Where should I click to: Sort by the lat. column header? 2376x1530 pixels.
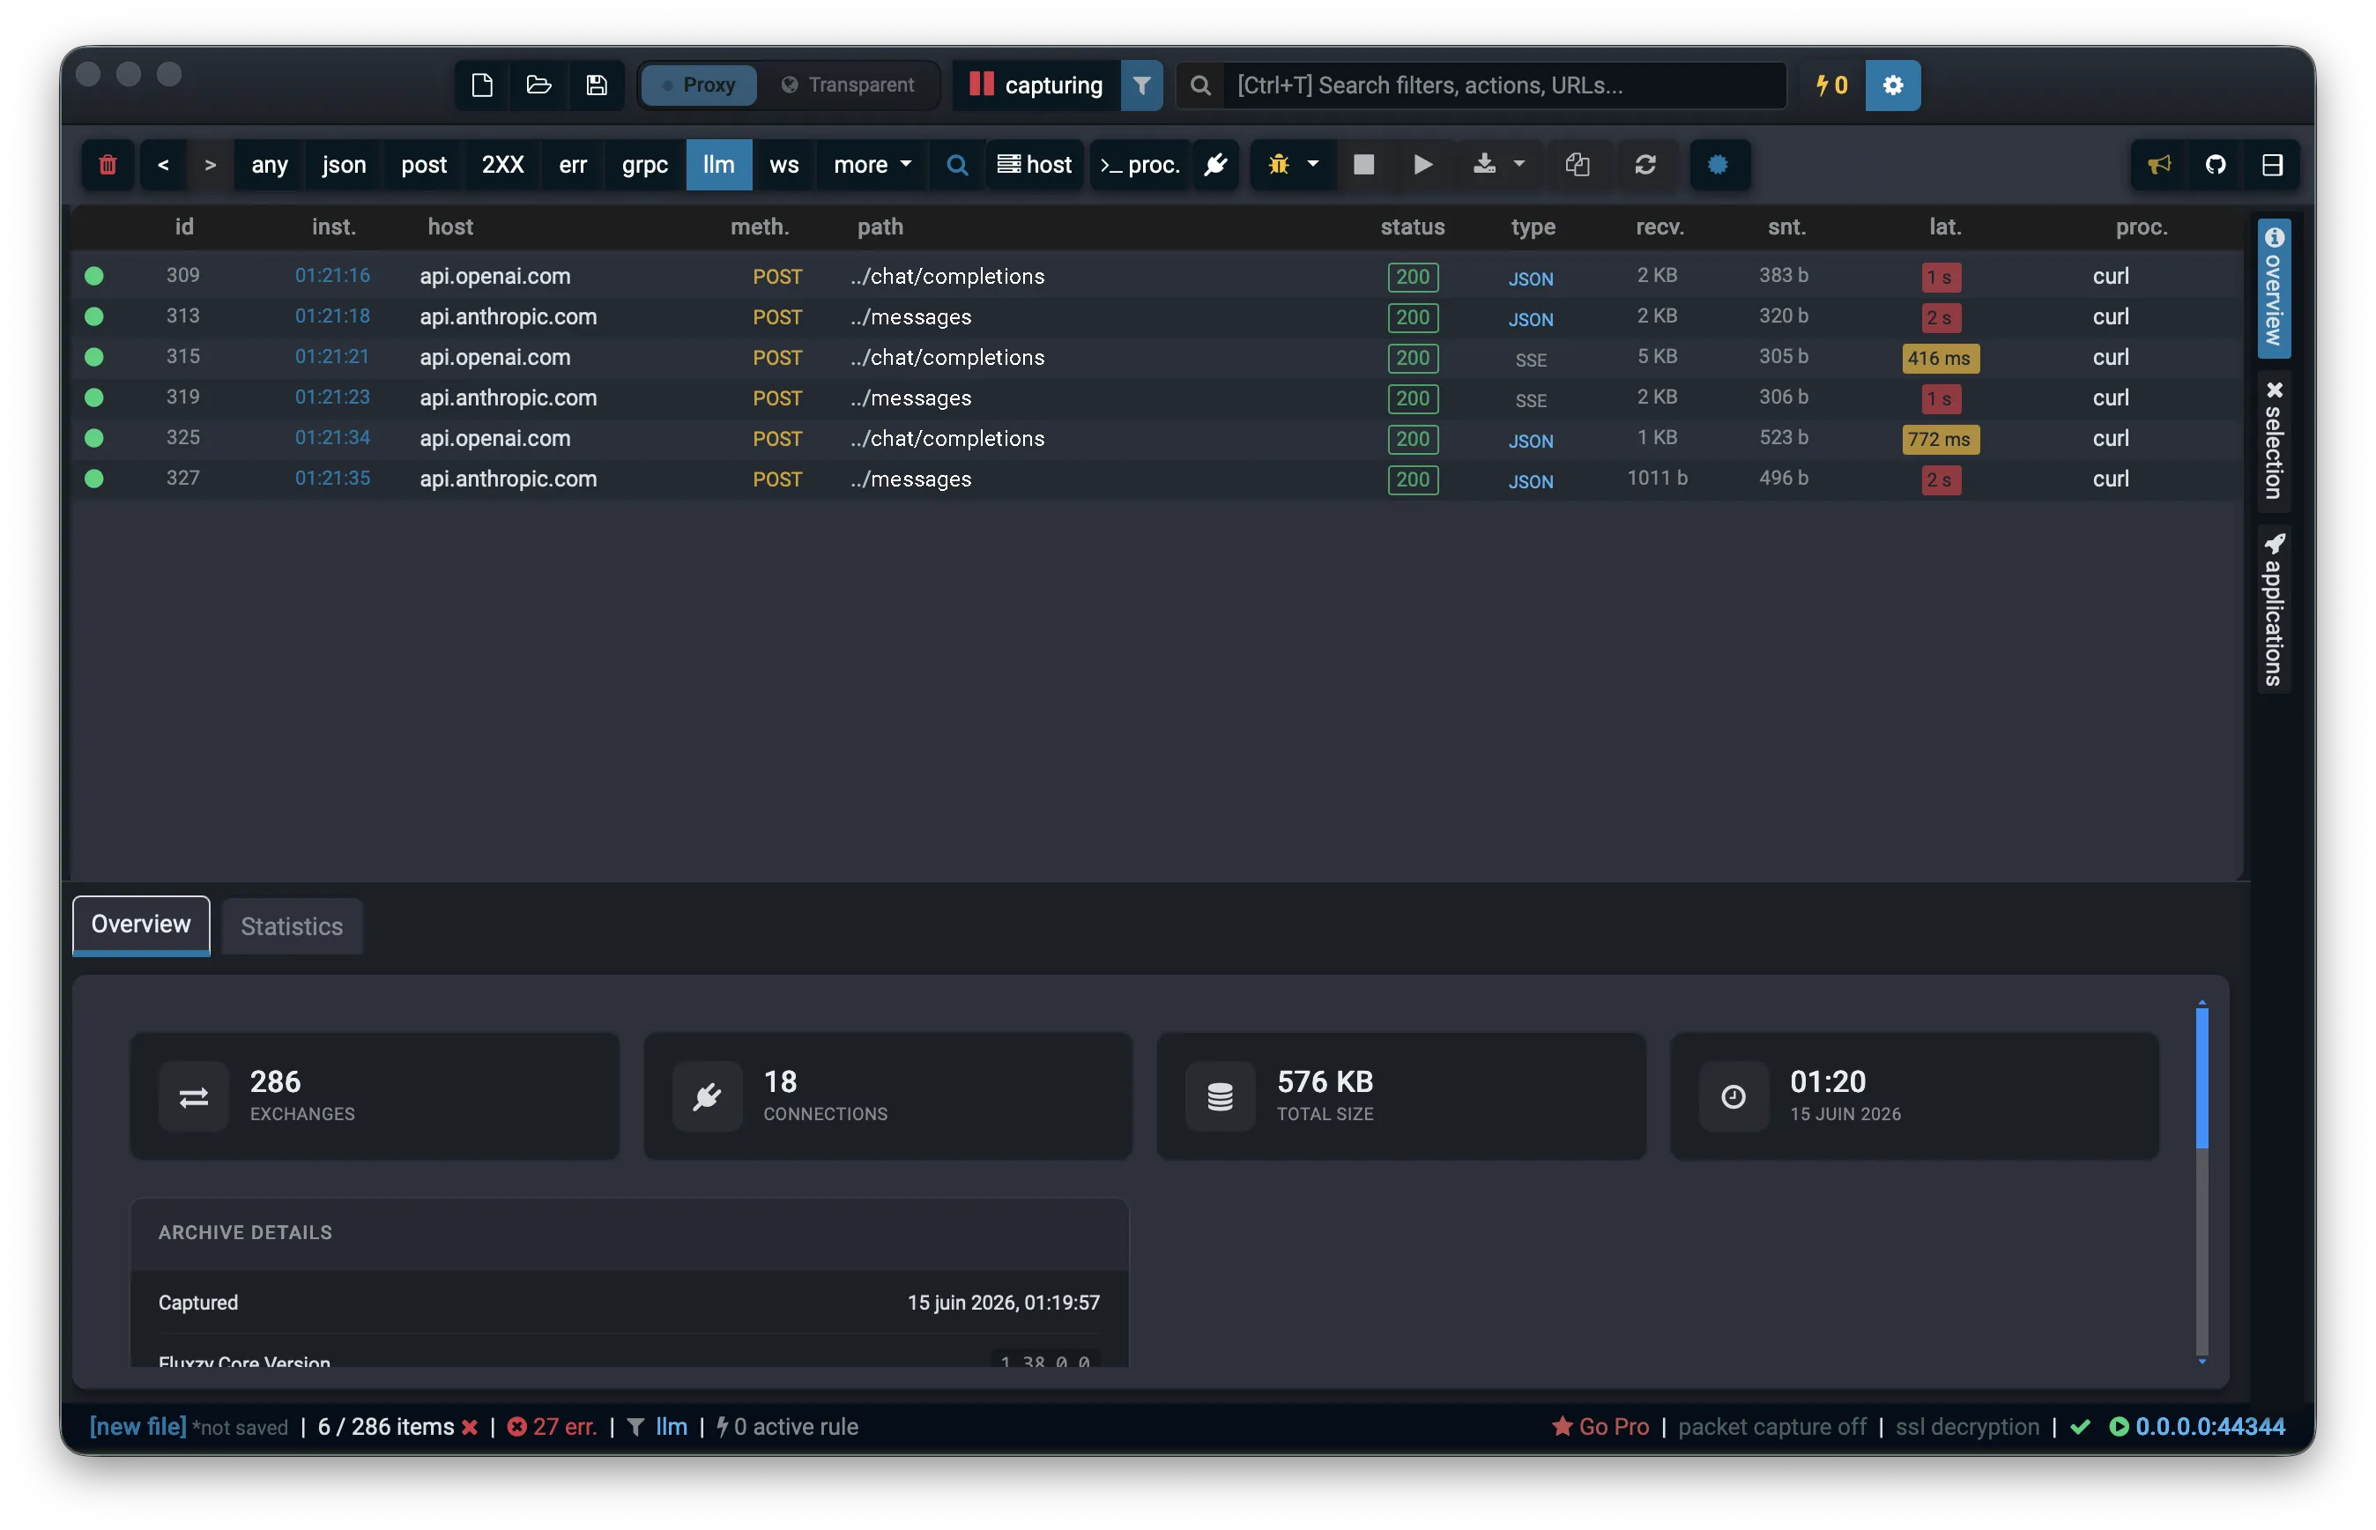pyautogui.click(x=1944, y=227)
